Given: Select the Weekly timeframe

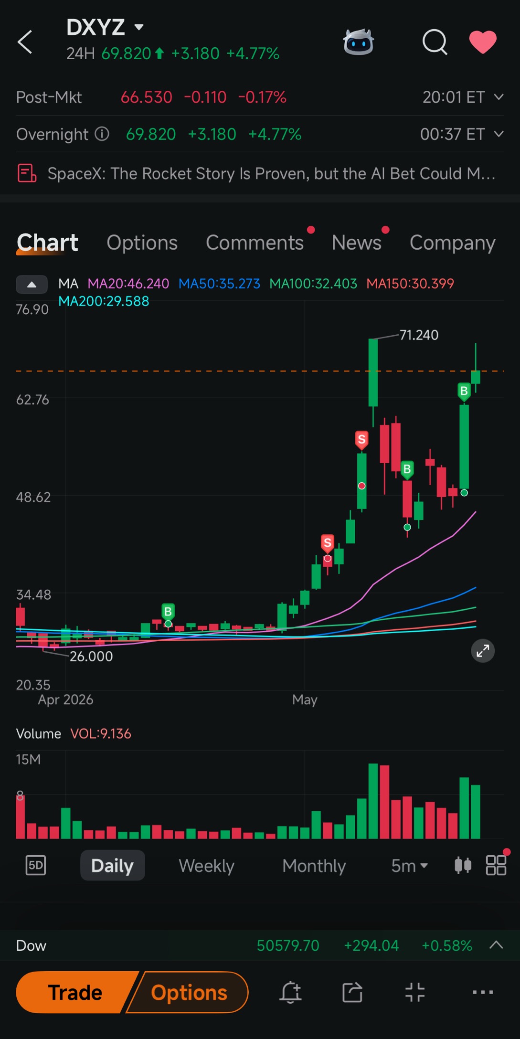Looking at the screenshot, I should pyautogui.click(x=206, y=865).
